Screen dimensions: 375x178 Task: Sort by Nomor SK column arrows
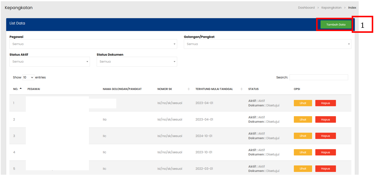pos(188,89)
